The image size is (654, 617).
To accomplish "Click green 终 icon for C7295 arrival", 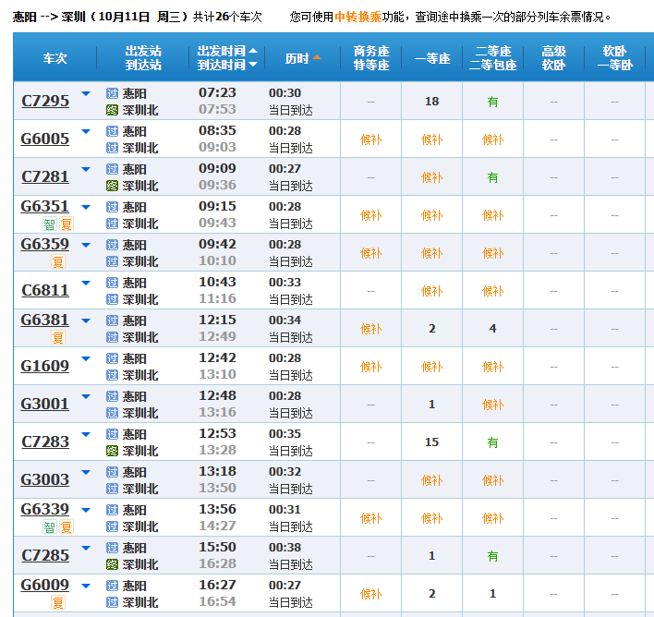I will (112, 110).
